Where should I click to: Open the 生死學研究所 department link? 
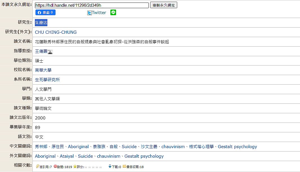[x=47, y=80]
